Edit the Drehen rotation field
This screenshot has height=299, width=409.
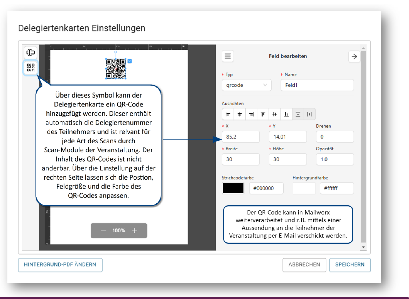(335, 137)
